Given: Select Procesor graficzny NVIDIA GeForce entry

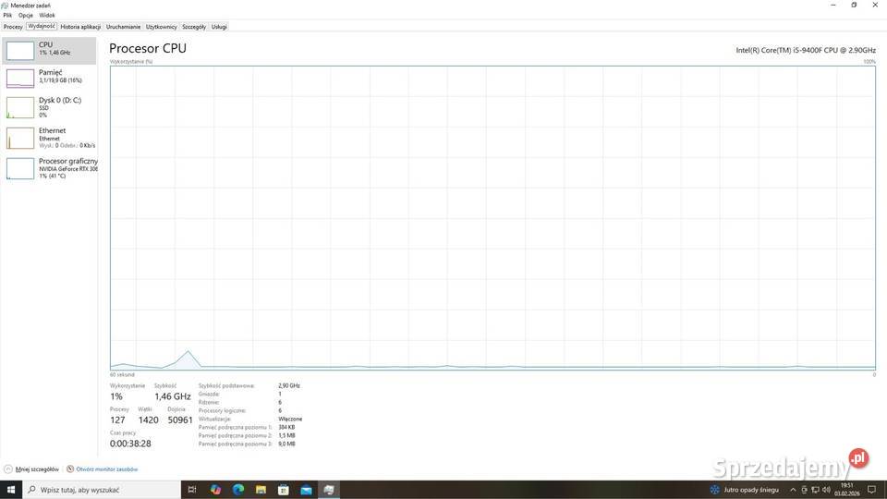Looking at the screenshot, I should coord(49,168).
